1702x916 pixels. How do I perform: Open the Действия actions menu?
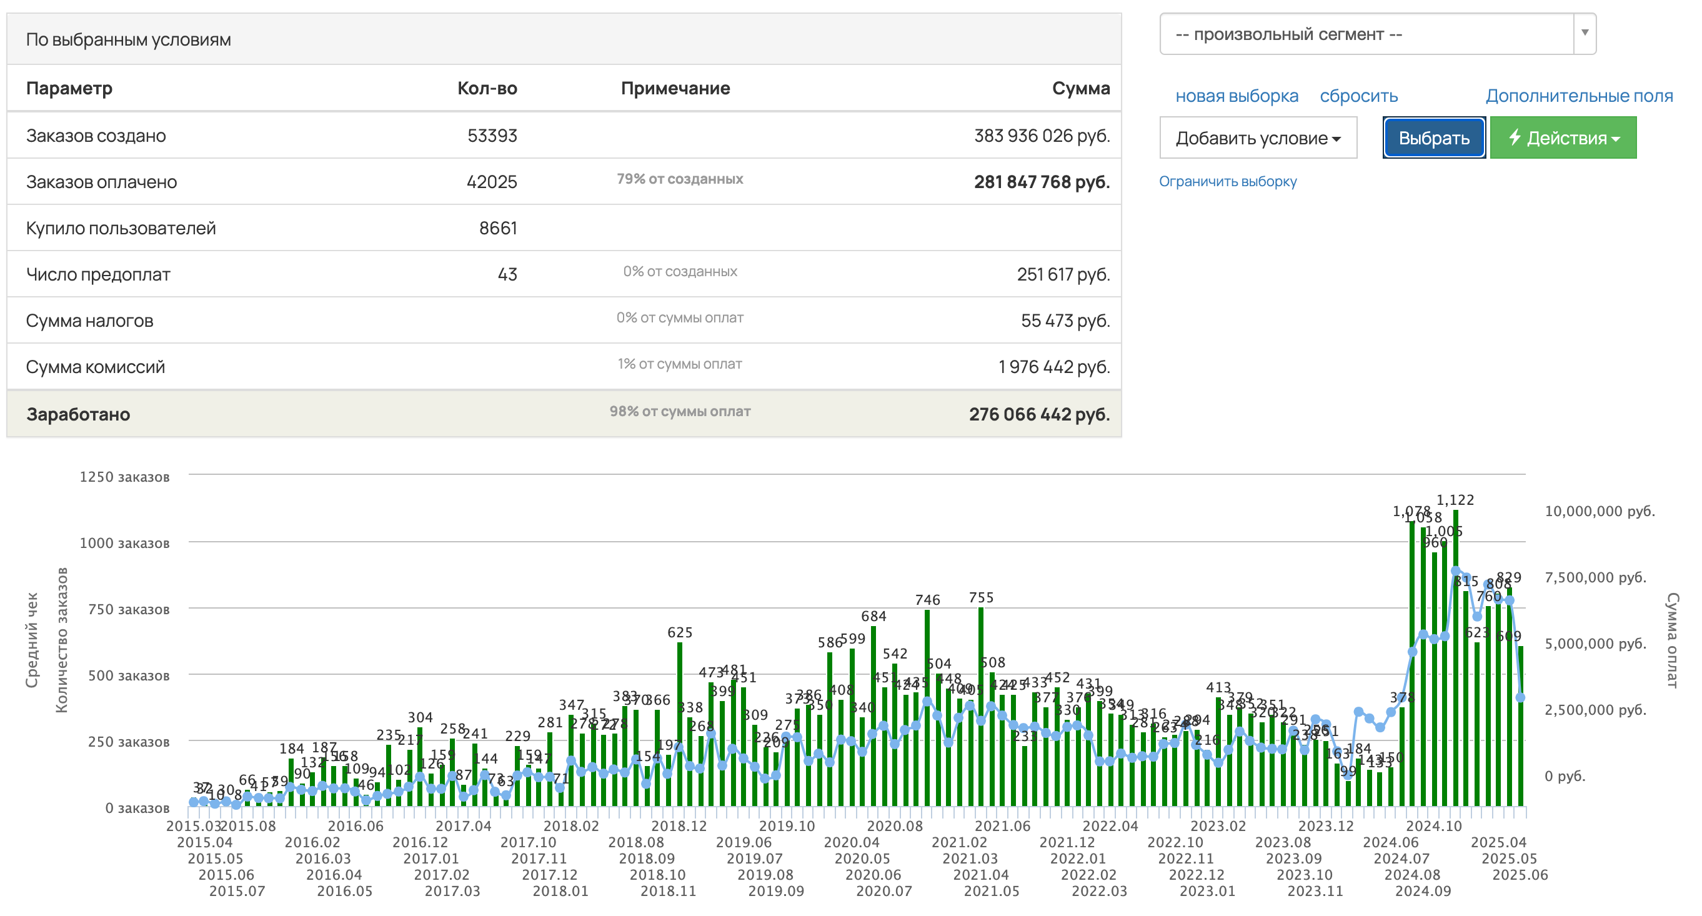(1563, 137)
